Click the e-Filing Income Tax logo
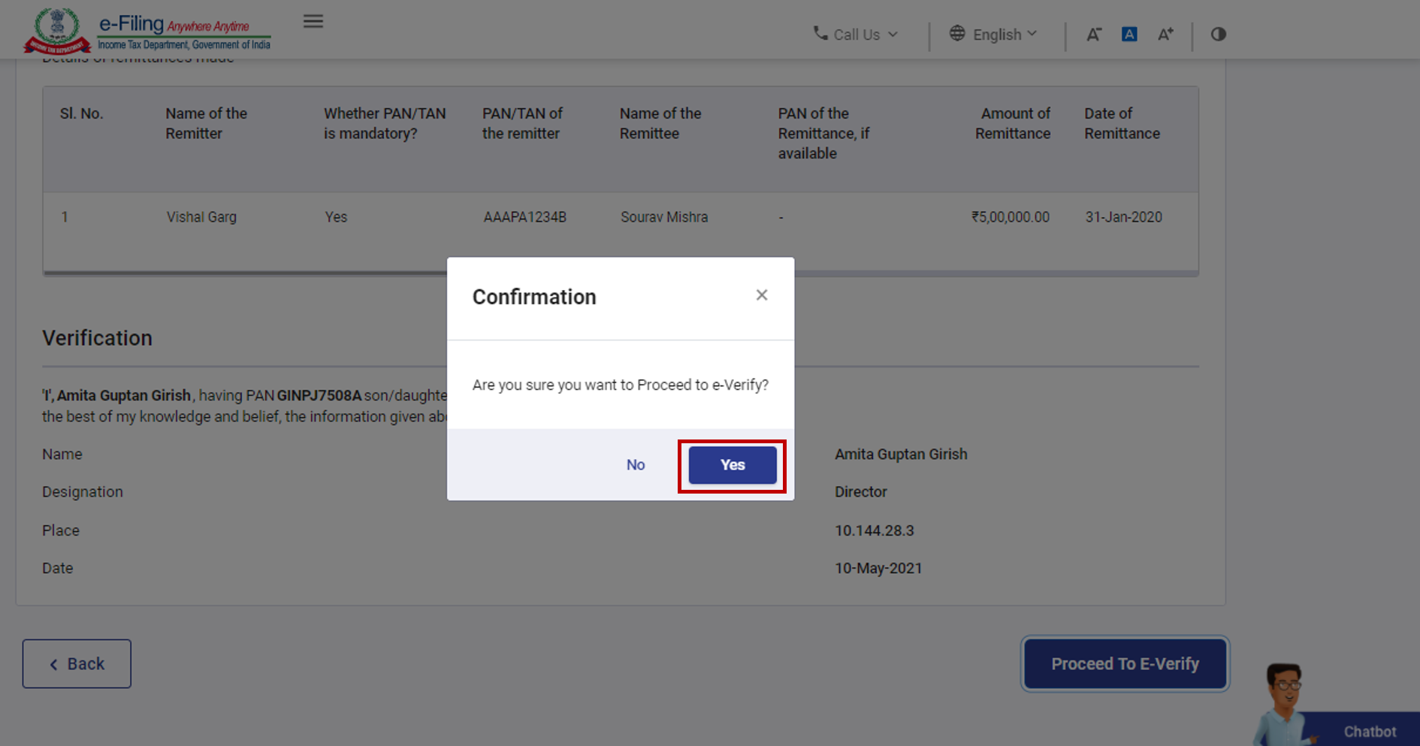The height and width of the screenshot is (746, 1420). point(150,30)
